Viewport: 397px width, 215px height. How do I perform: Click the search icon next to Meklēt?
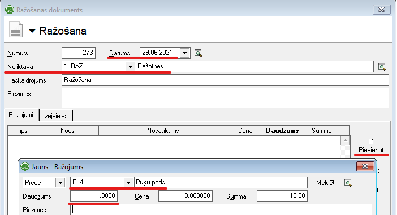pyautogui.click(x=348, y=183)
